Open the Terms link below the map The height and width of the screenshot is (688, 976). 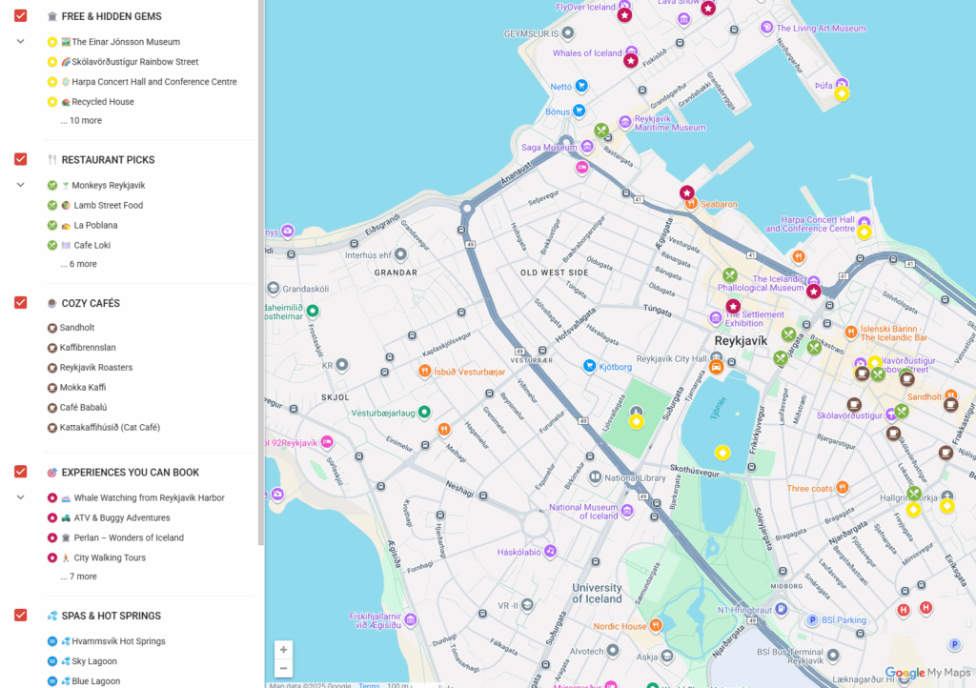pos(369,684)
